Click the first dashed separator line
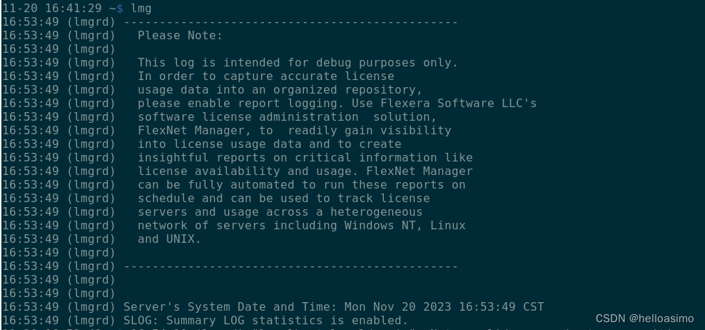Viewport: 705px width, 330px height. click(x=290, y=21)
